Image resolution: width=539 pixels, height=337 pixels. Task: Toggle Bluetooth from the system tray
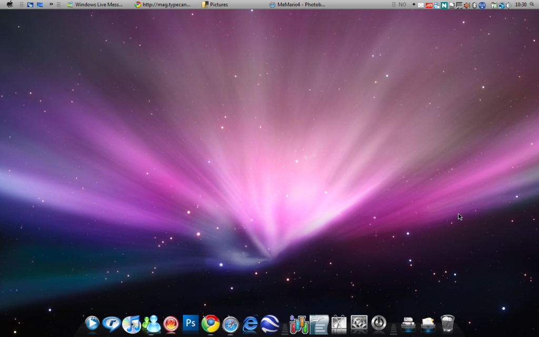tap(474, 5)
